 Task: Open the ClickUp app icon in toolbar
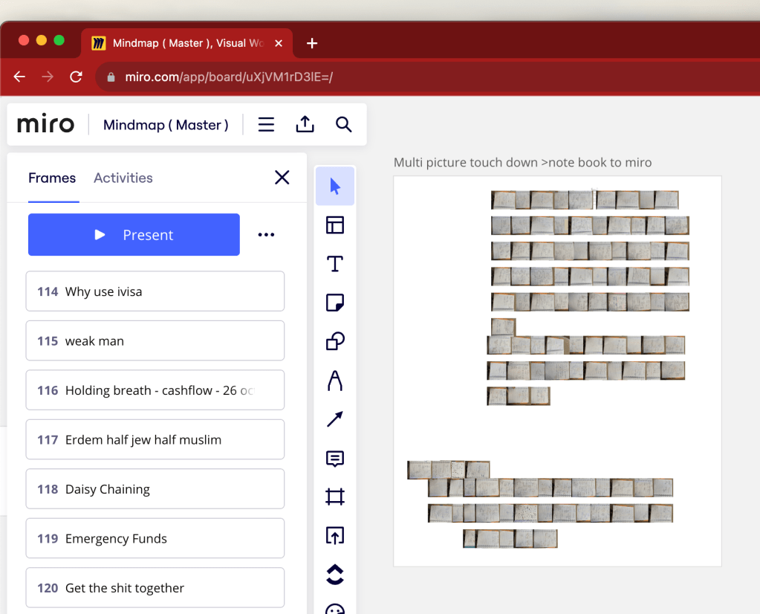coord(335,575)
